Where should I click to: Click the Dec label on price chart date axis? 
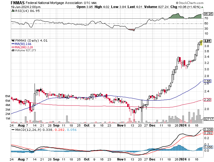click(152, 125)
